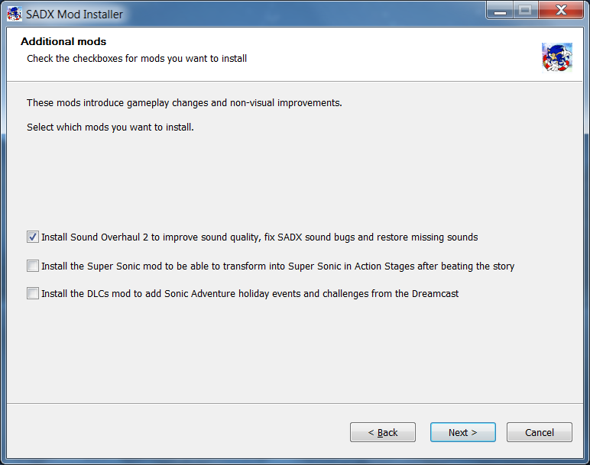Image resolution: width=590 pixels, height=465 pixels.
Task: Click the Select which mods instruction text
Action: pos(110,128)
